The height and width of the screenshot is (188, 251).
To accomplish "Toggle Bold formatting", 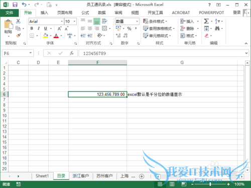I will 32,28.
